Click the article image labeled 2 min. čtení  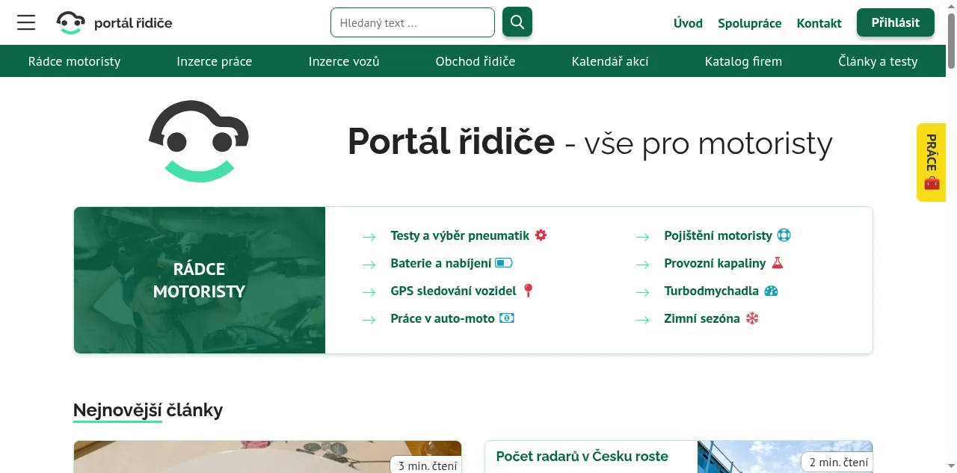[x=785, y=457]
